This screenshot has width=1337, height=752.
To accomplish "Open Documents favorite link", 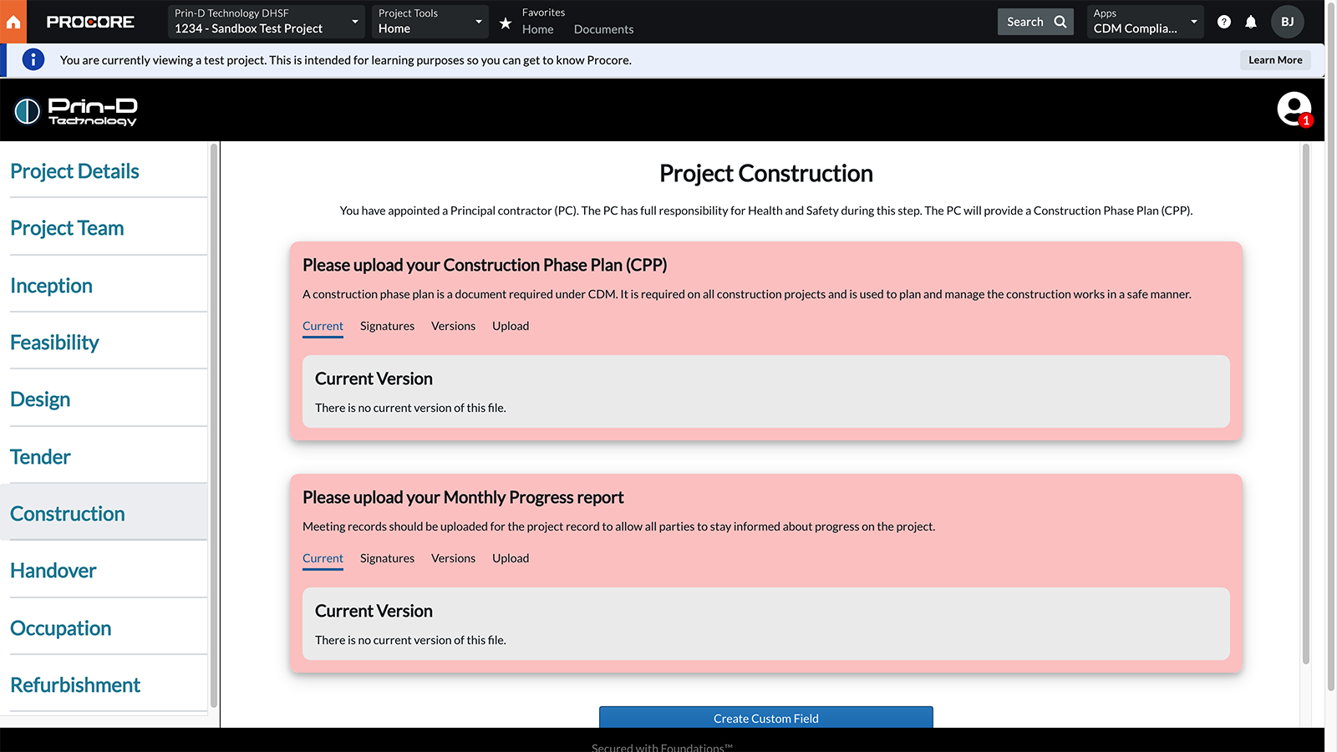I will point(603,29).
